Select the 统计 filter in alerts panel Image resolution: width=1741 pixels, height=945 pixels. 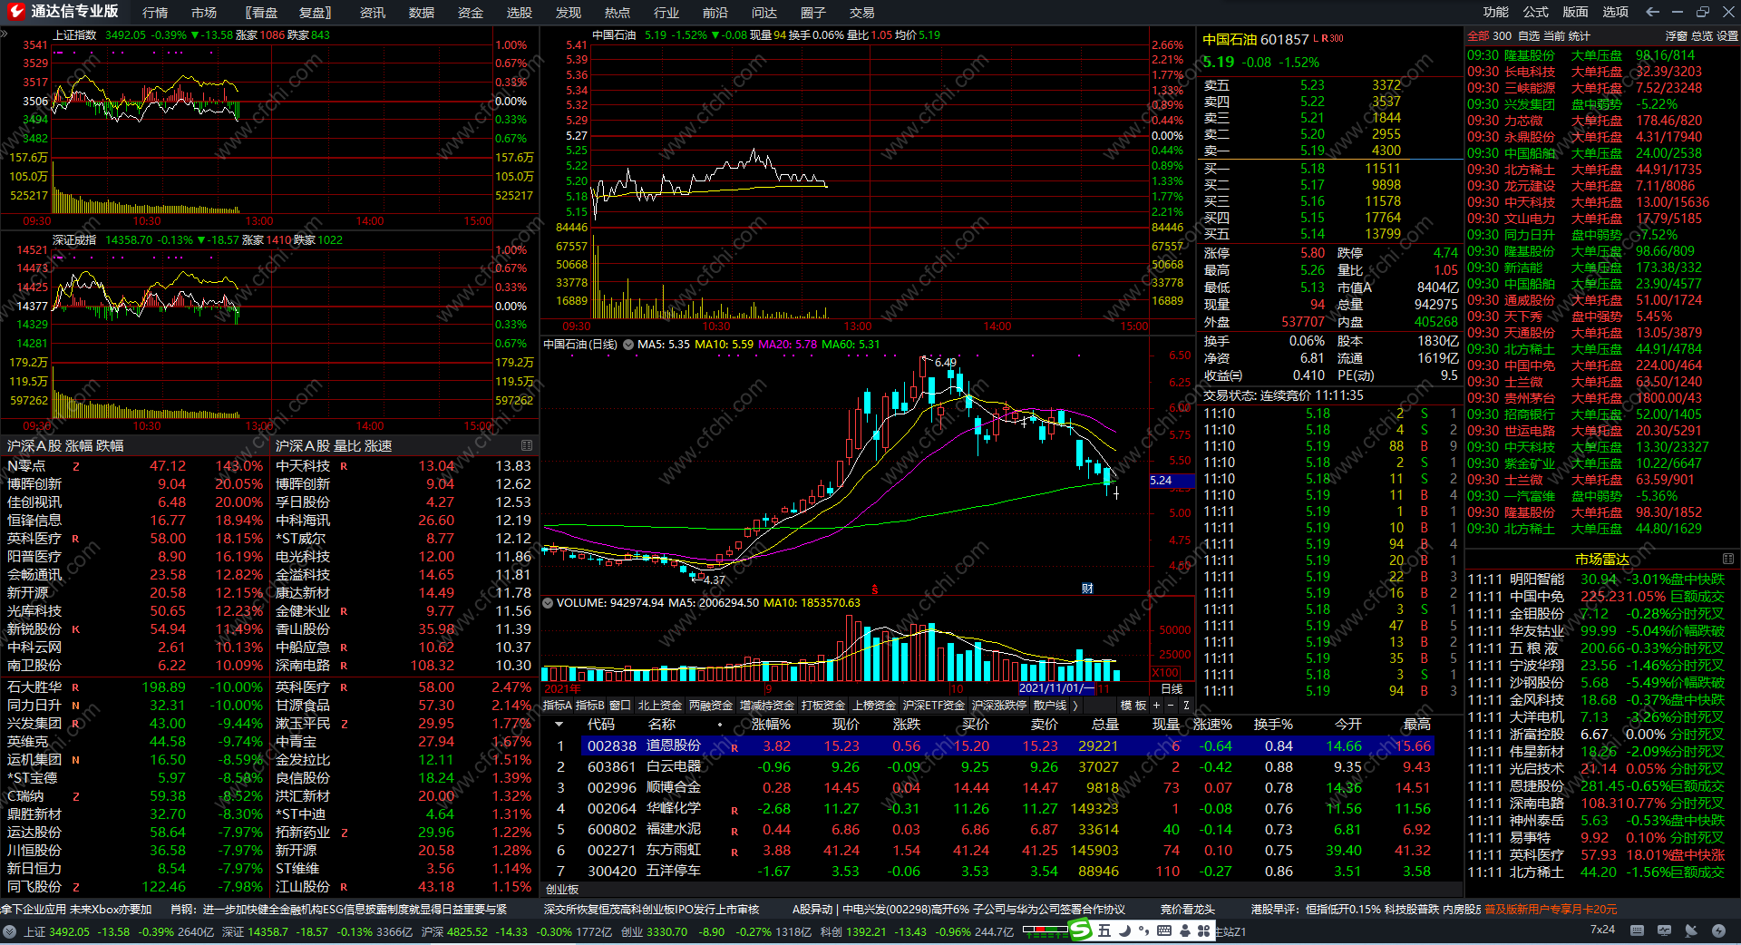coord(1580,36)
